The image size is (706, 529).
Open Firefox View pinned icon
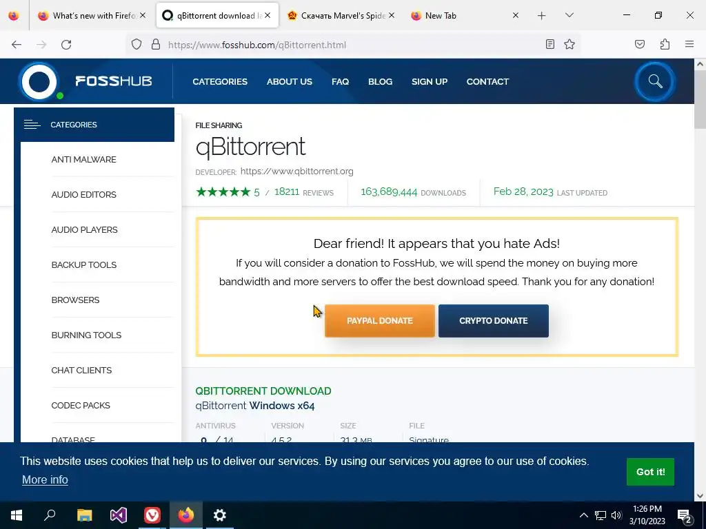14,16
